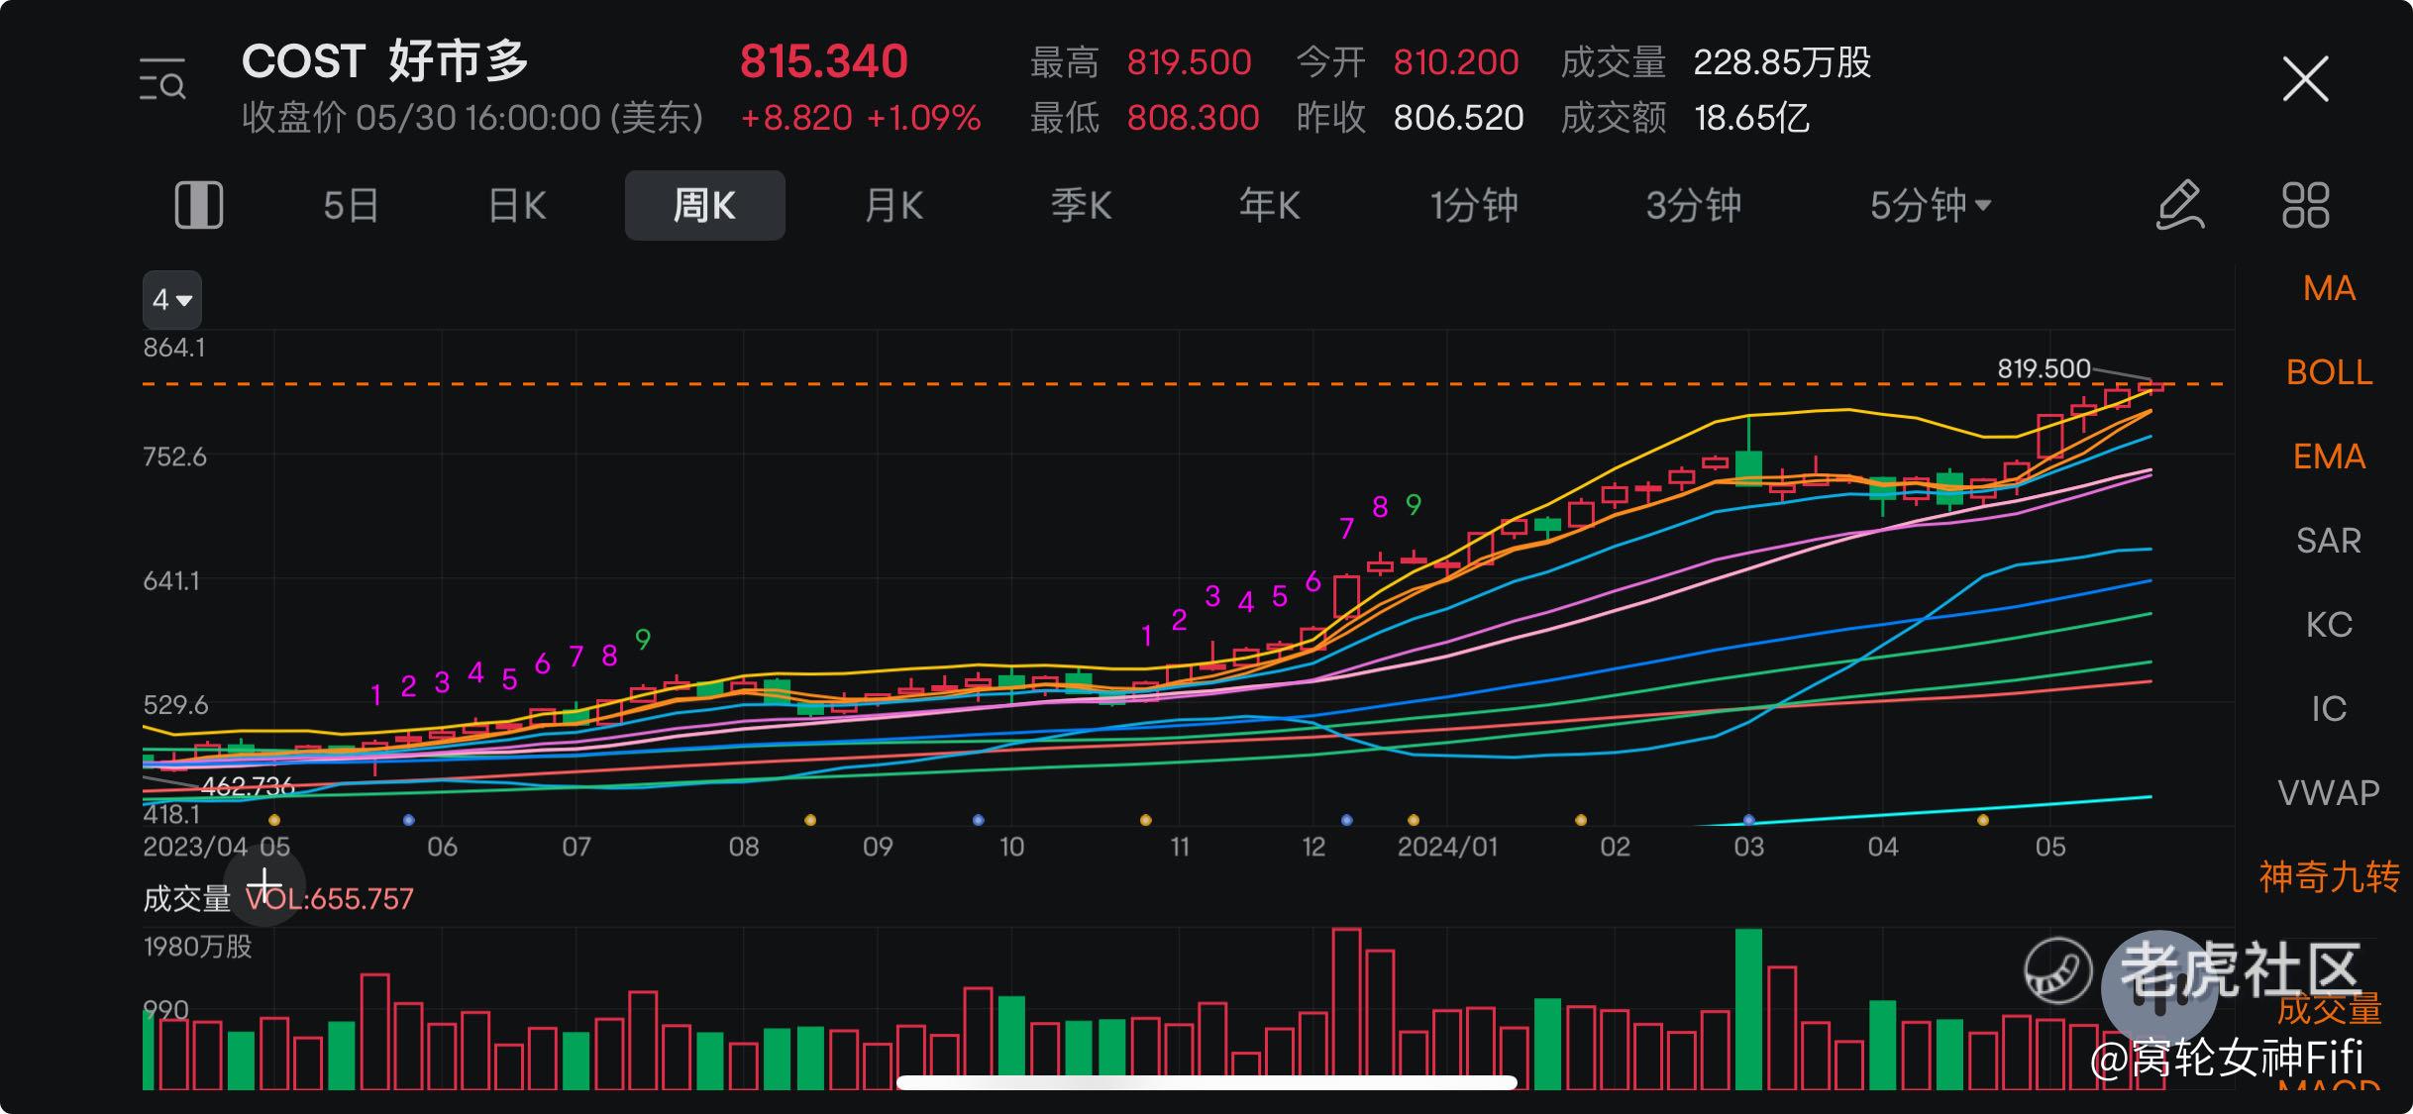Image resolution: width=2413 pixels, height=1114 pixels.
Task: Open the stock search list icon
Action: pos(162,79)
